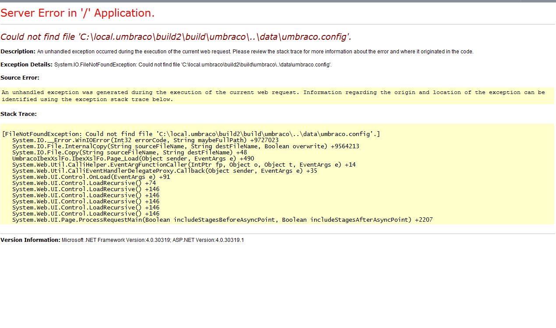556x328 pixels.
Task: Click the "System.Web.UI.Control.OnLoad" +91 line
Action: [91, 177]
